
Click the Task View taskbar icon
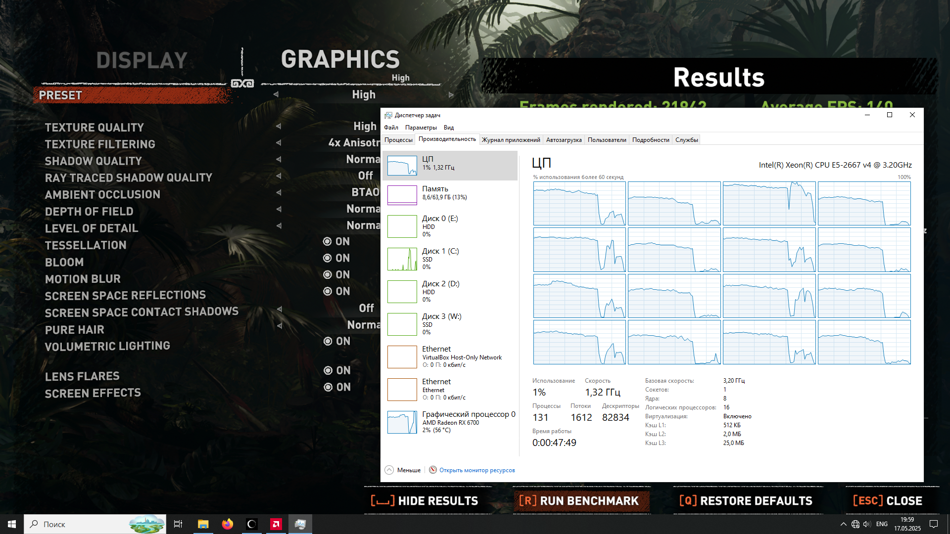(178, 524)
